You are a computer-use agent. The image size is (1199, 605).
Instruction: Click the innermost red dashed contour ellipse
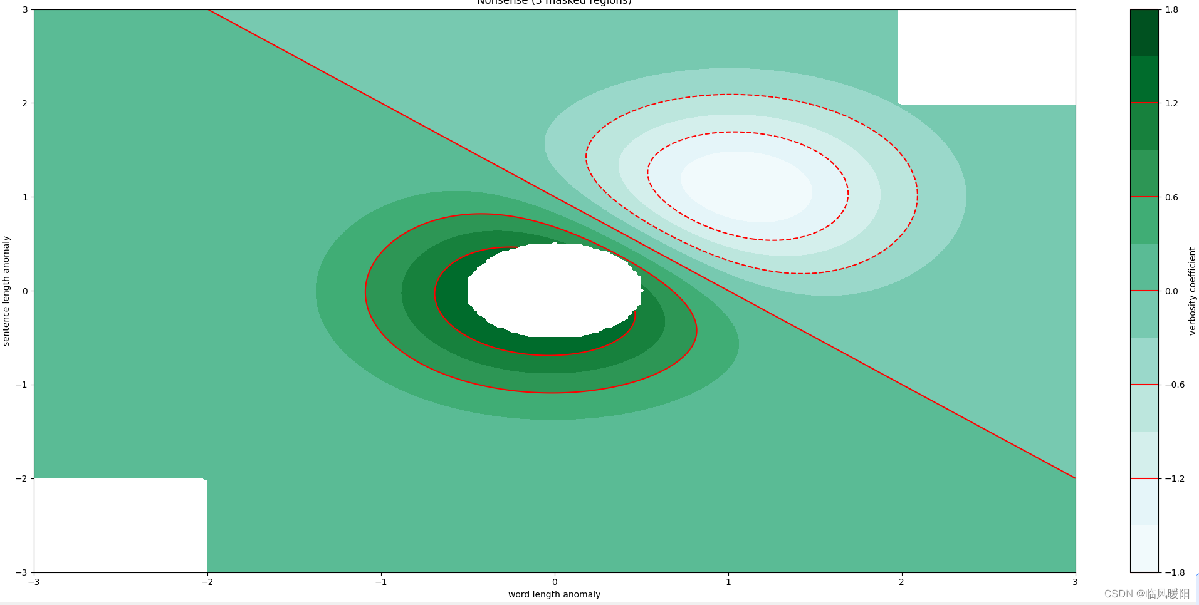(x=748, y=186)
